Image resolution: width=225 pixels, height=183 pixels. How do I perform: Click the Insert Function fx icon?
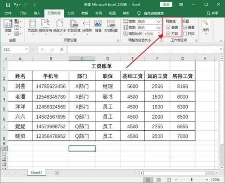click(61, 49)
